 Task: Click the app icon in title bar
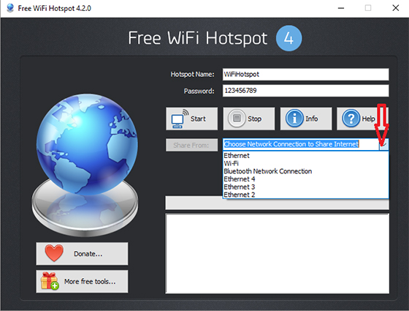coord(10,8)
